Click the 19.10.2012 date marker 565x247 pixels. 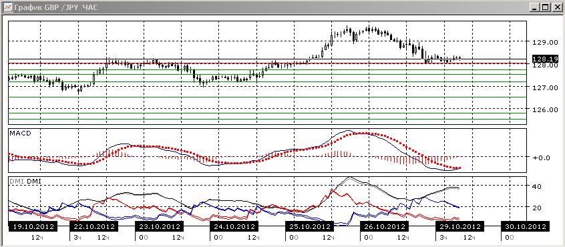pos(33,227)
